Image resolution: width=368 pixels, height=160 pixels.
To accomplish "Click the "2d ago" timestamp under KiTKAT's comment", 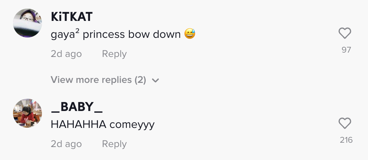I will coord(66,54).
